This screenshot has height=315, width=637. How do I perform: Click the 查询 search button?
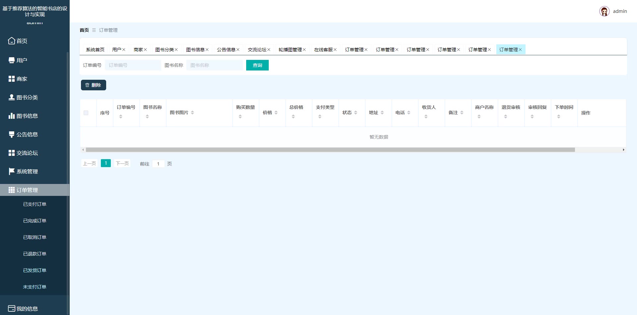[x=257, y=65]
